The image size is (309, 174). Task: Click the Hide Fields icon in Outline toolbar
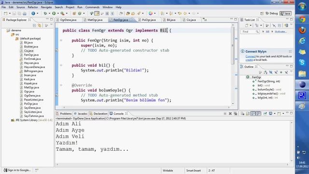271,72
